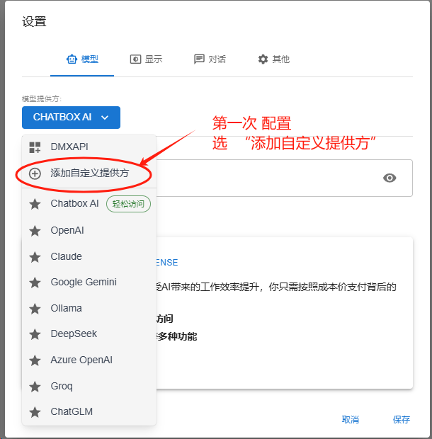The image size is (432, 439).
Task: Click the dropdown chevron arrow on CHATBOX AI
Action: click(105, 118)
